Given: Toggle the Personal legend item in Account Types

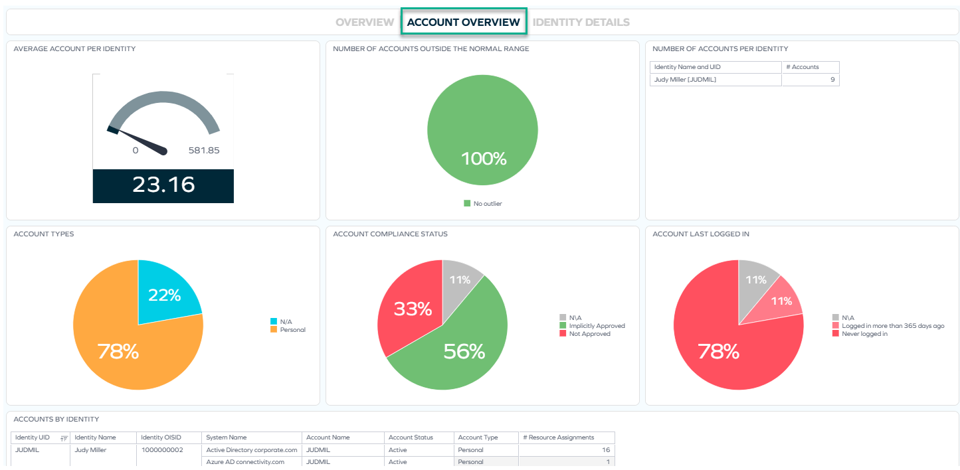Looking at the screenshot, I should coord(293,329).
